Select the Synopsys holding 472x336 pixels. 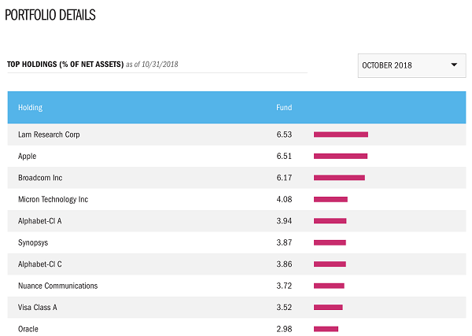33,242
